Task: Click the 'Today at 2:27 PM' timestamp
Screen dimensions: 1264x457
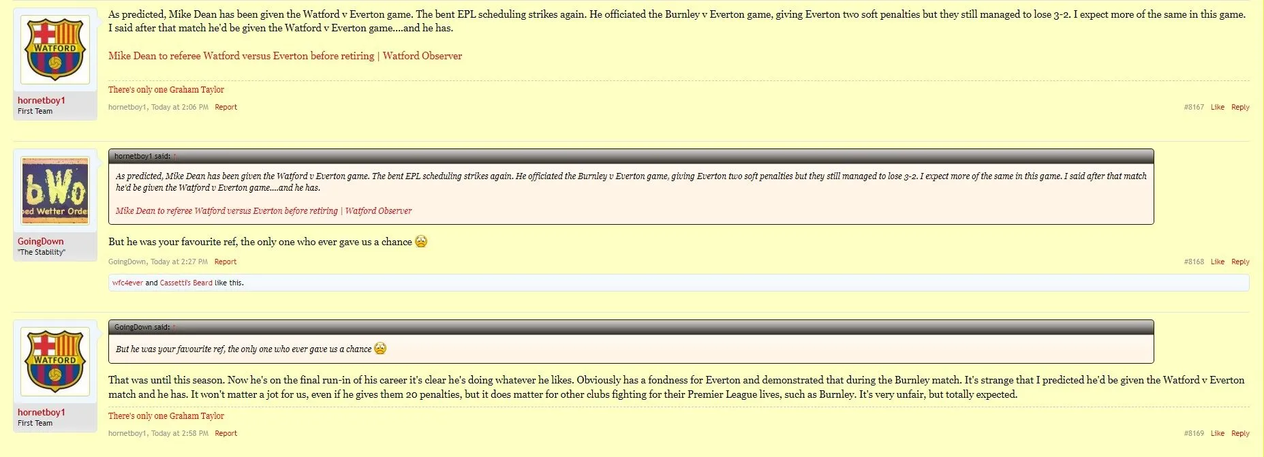Action: [x=179, y=262]
